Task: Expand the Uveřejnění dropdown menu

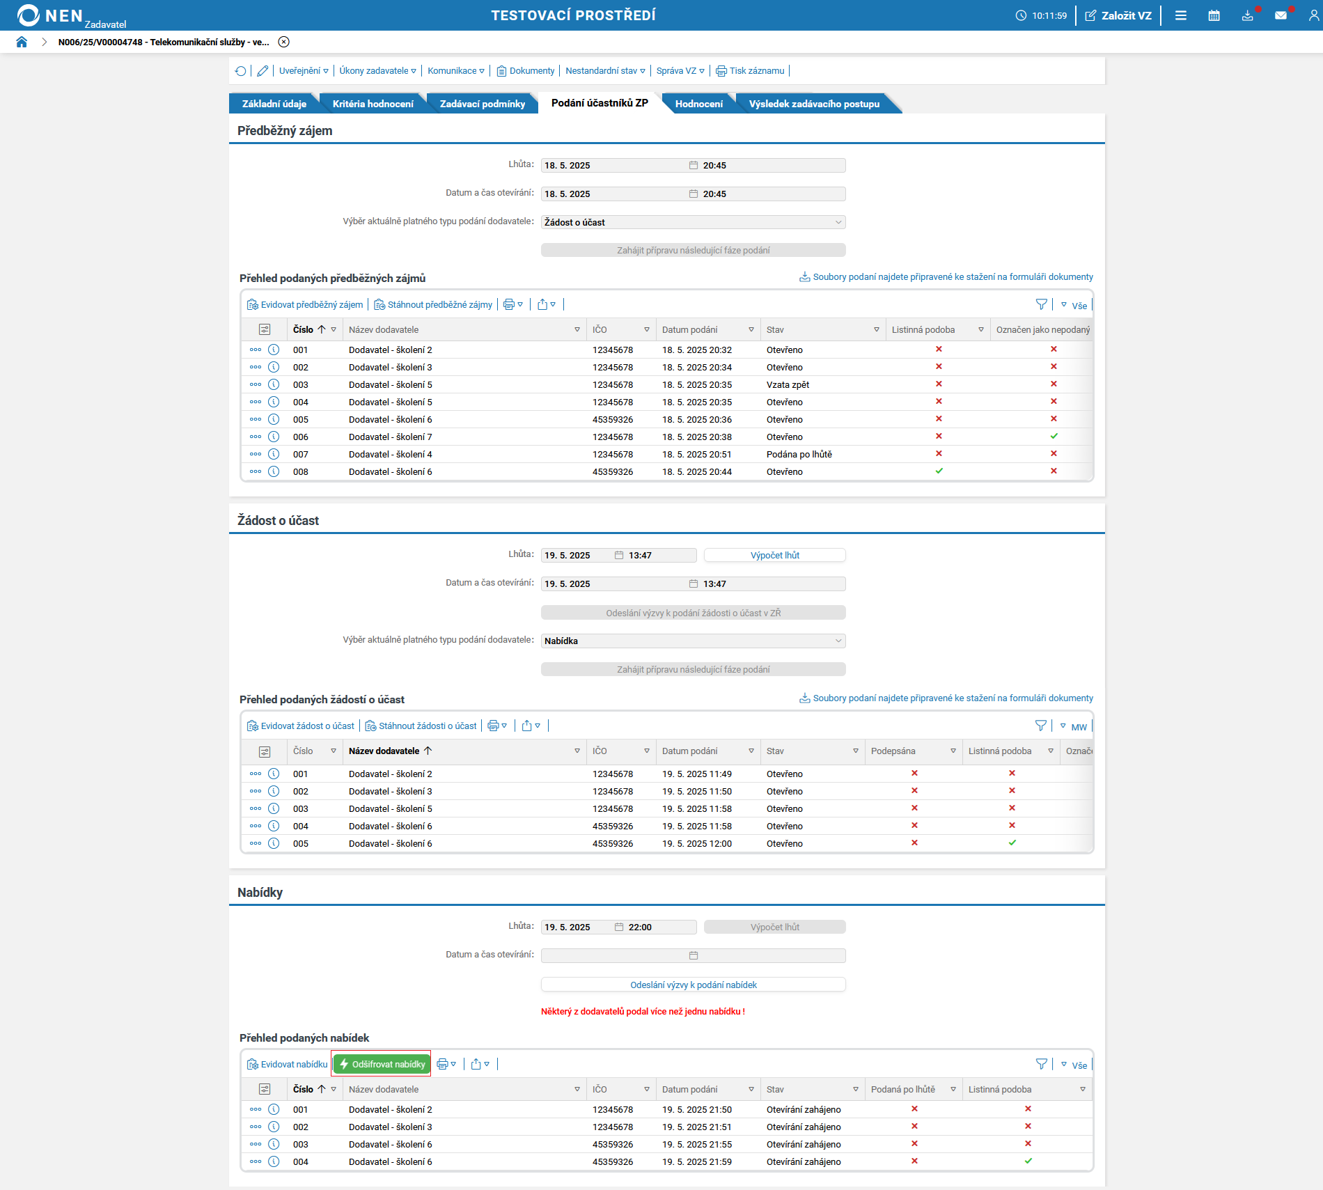Action: pos(304,71)
